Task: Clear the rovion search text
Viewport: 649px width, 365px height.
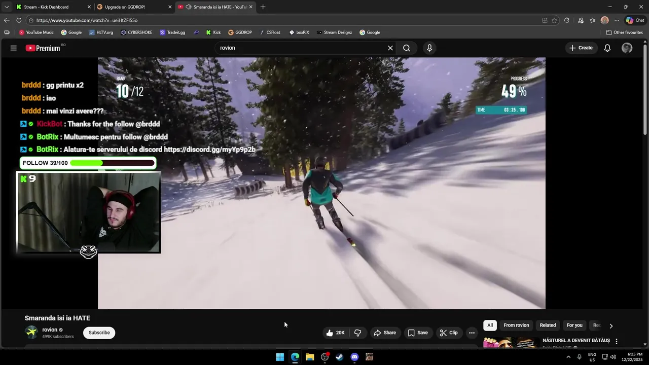Action: pyautogui.click(x=390, y=48)
